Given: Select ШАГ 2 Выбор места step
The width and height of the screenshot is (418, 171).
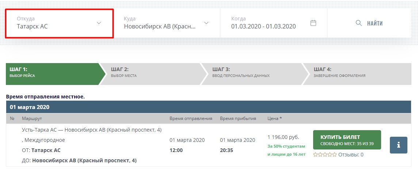Looking at the screenshot, I should click(151, 74).
